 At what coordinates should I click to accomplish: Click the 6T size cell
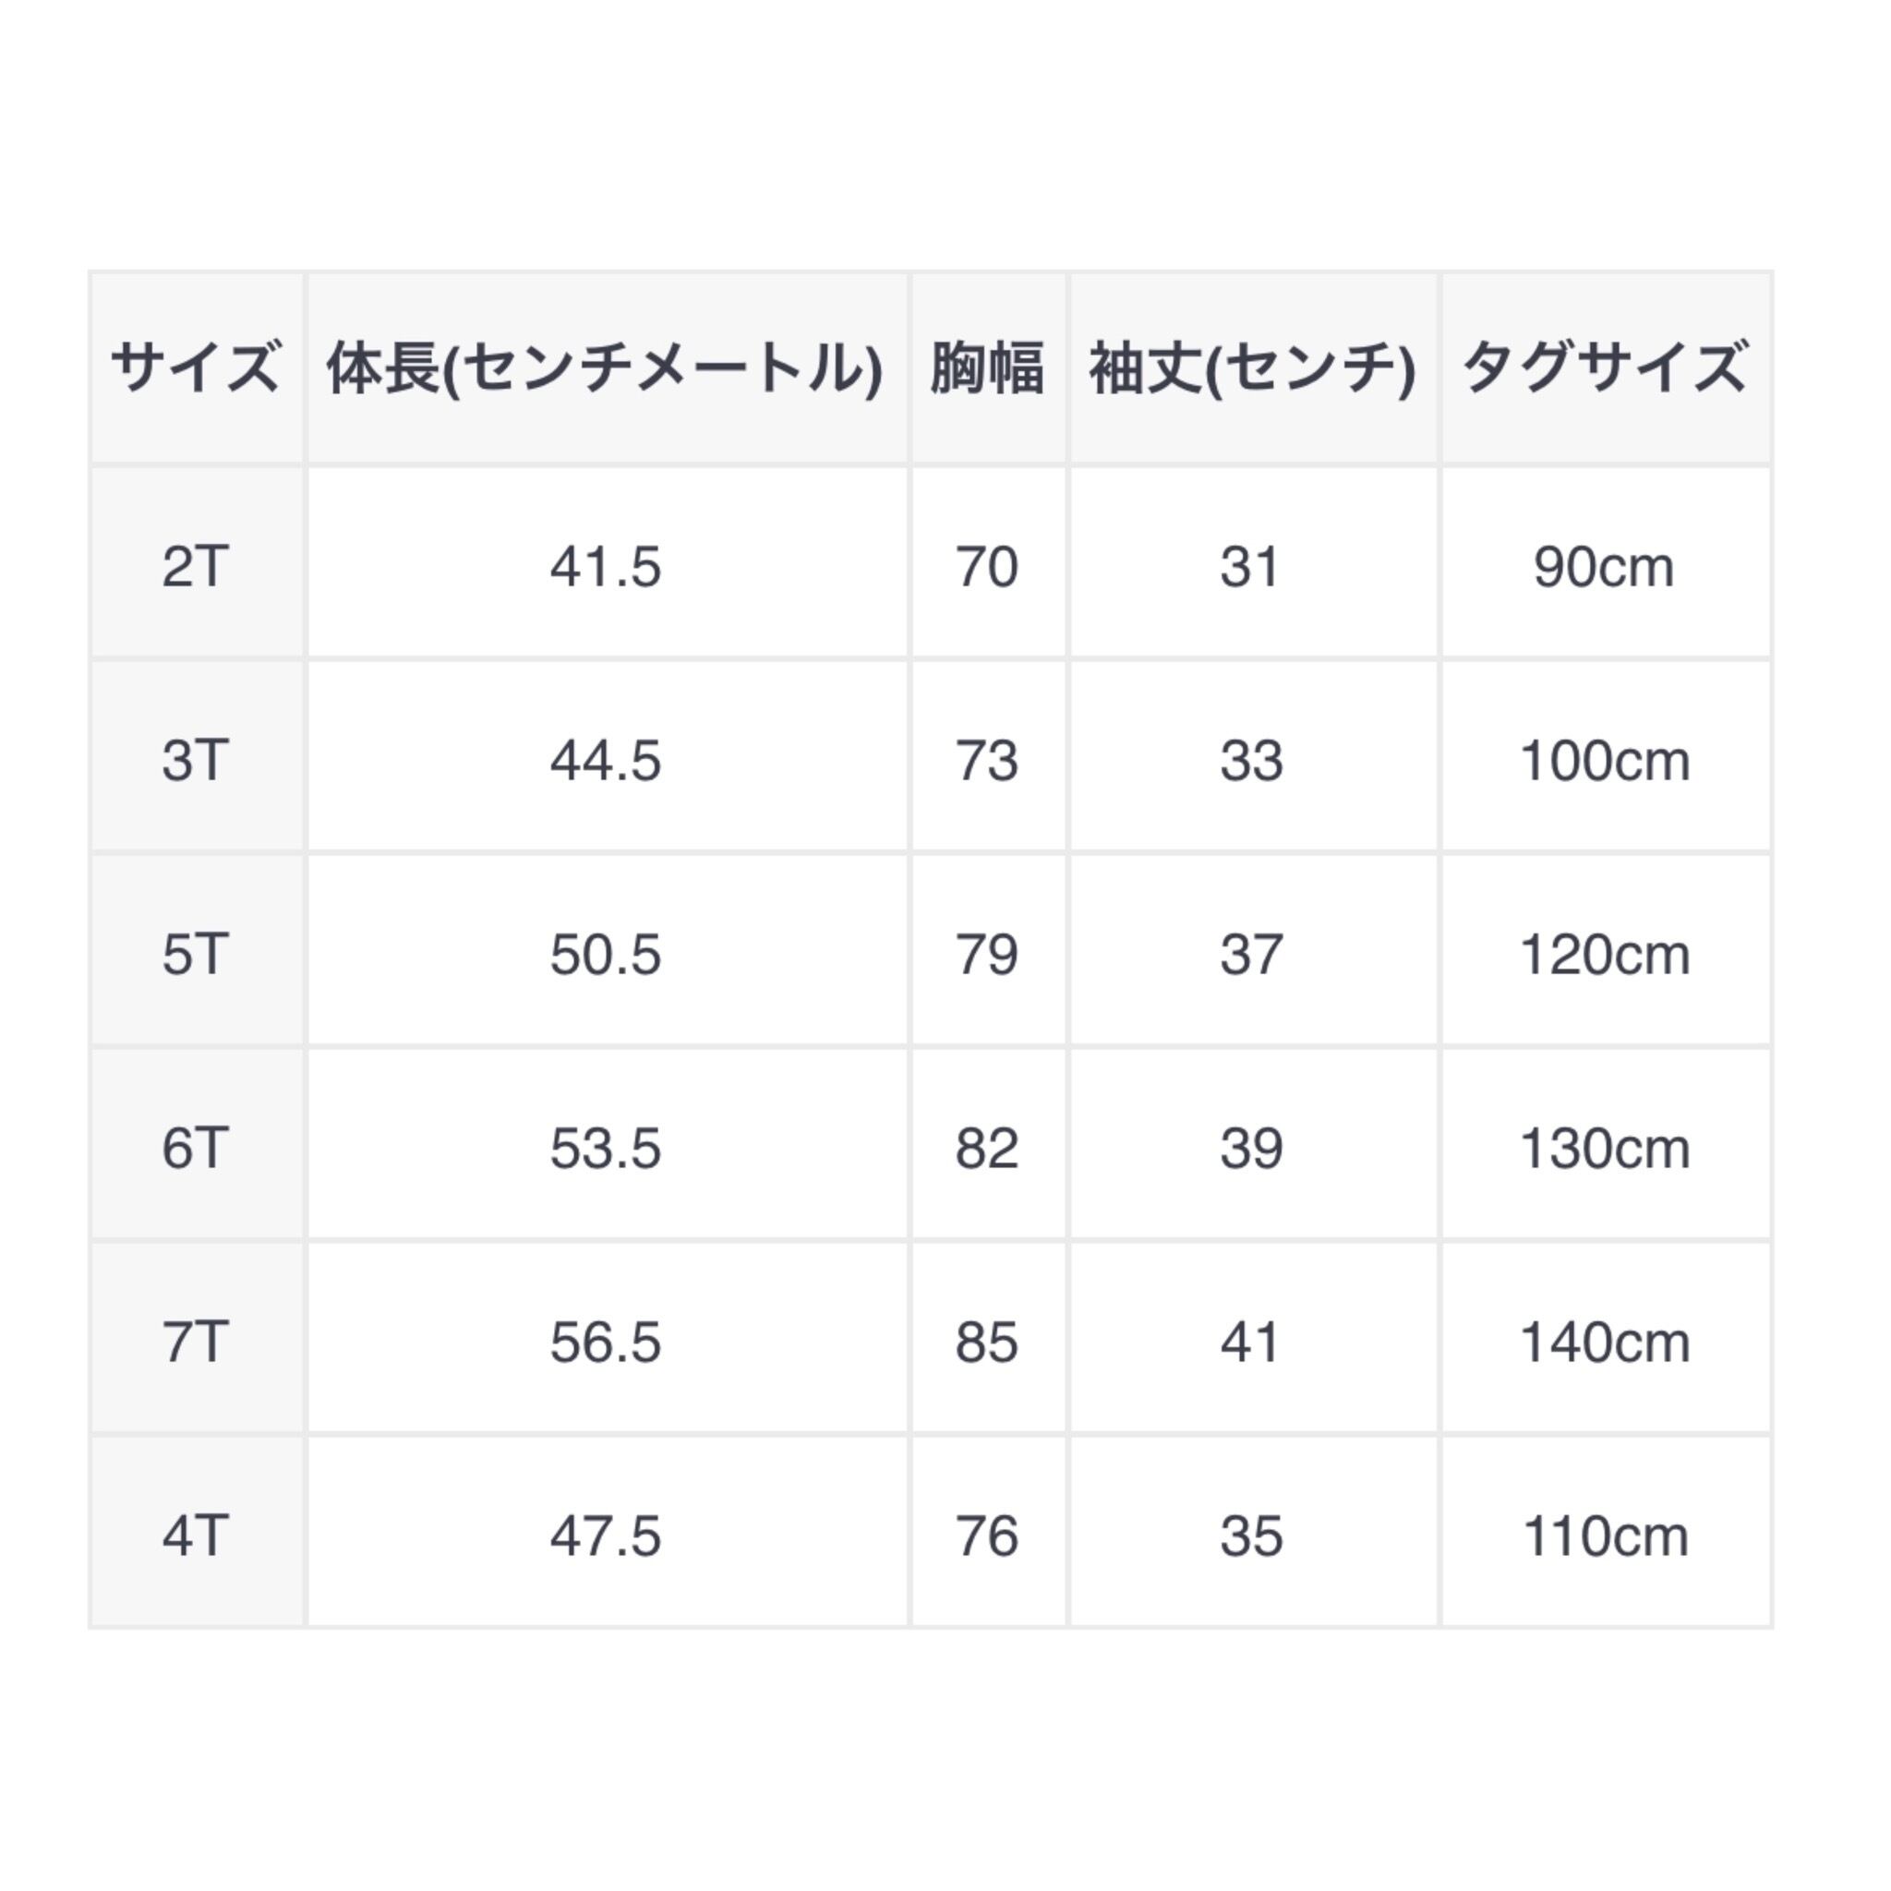196,1148
